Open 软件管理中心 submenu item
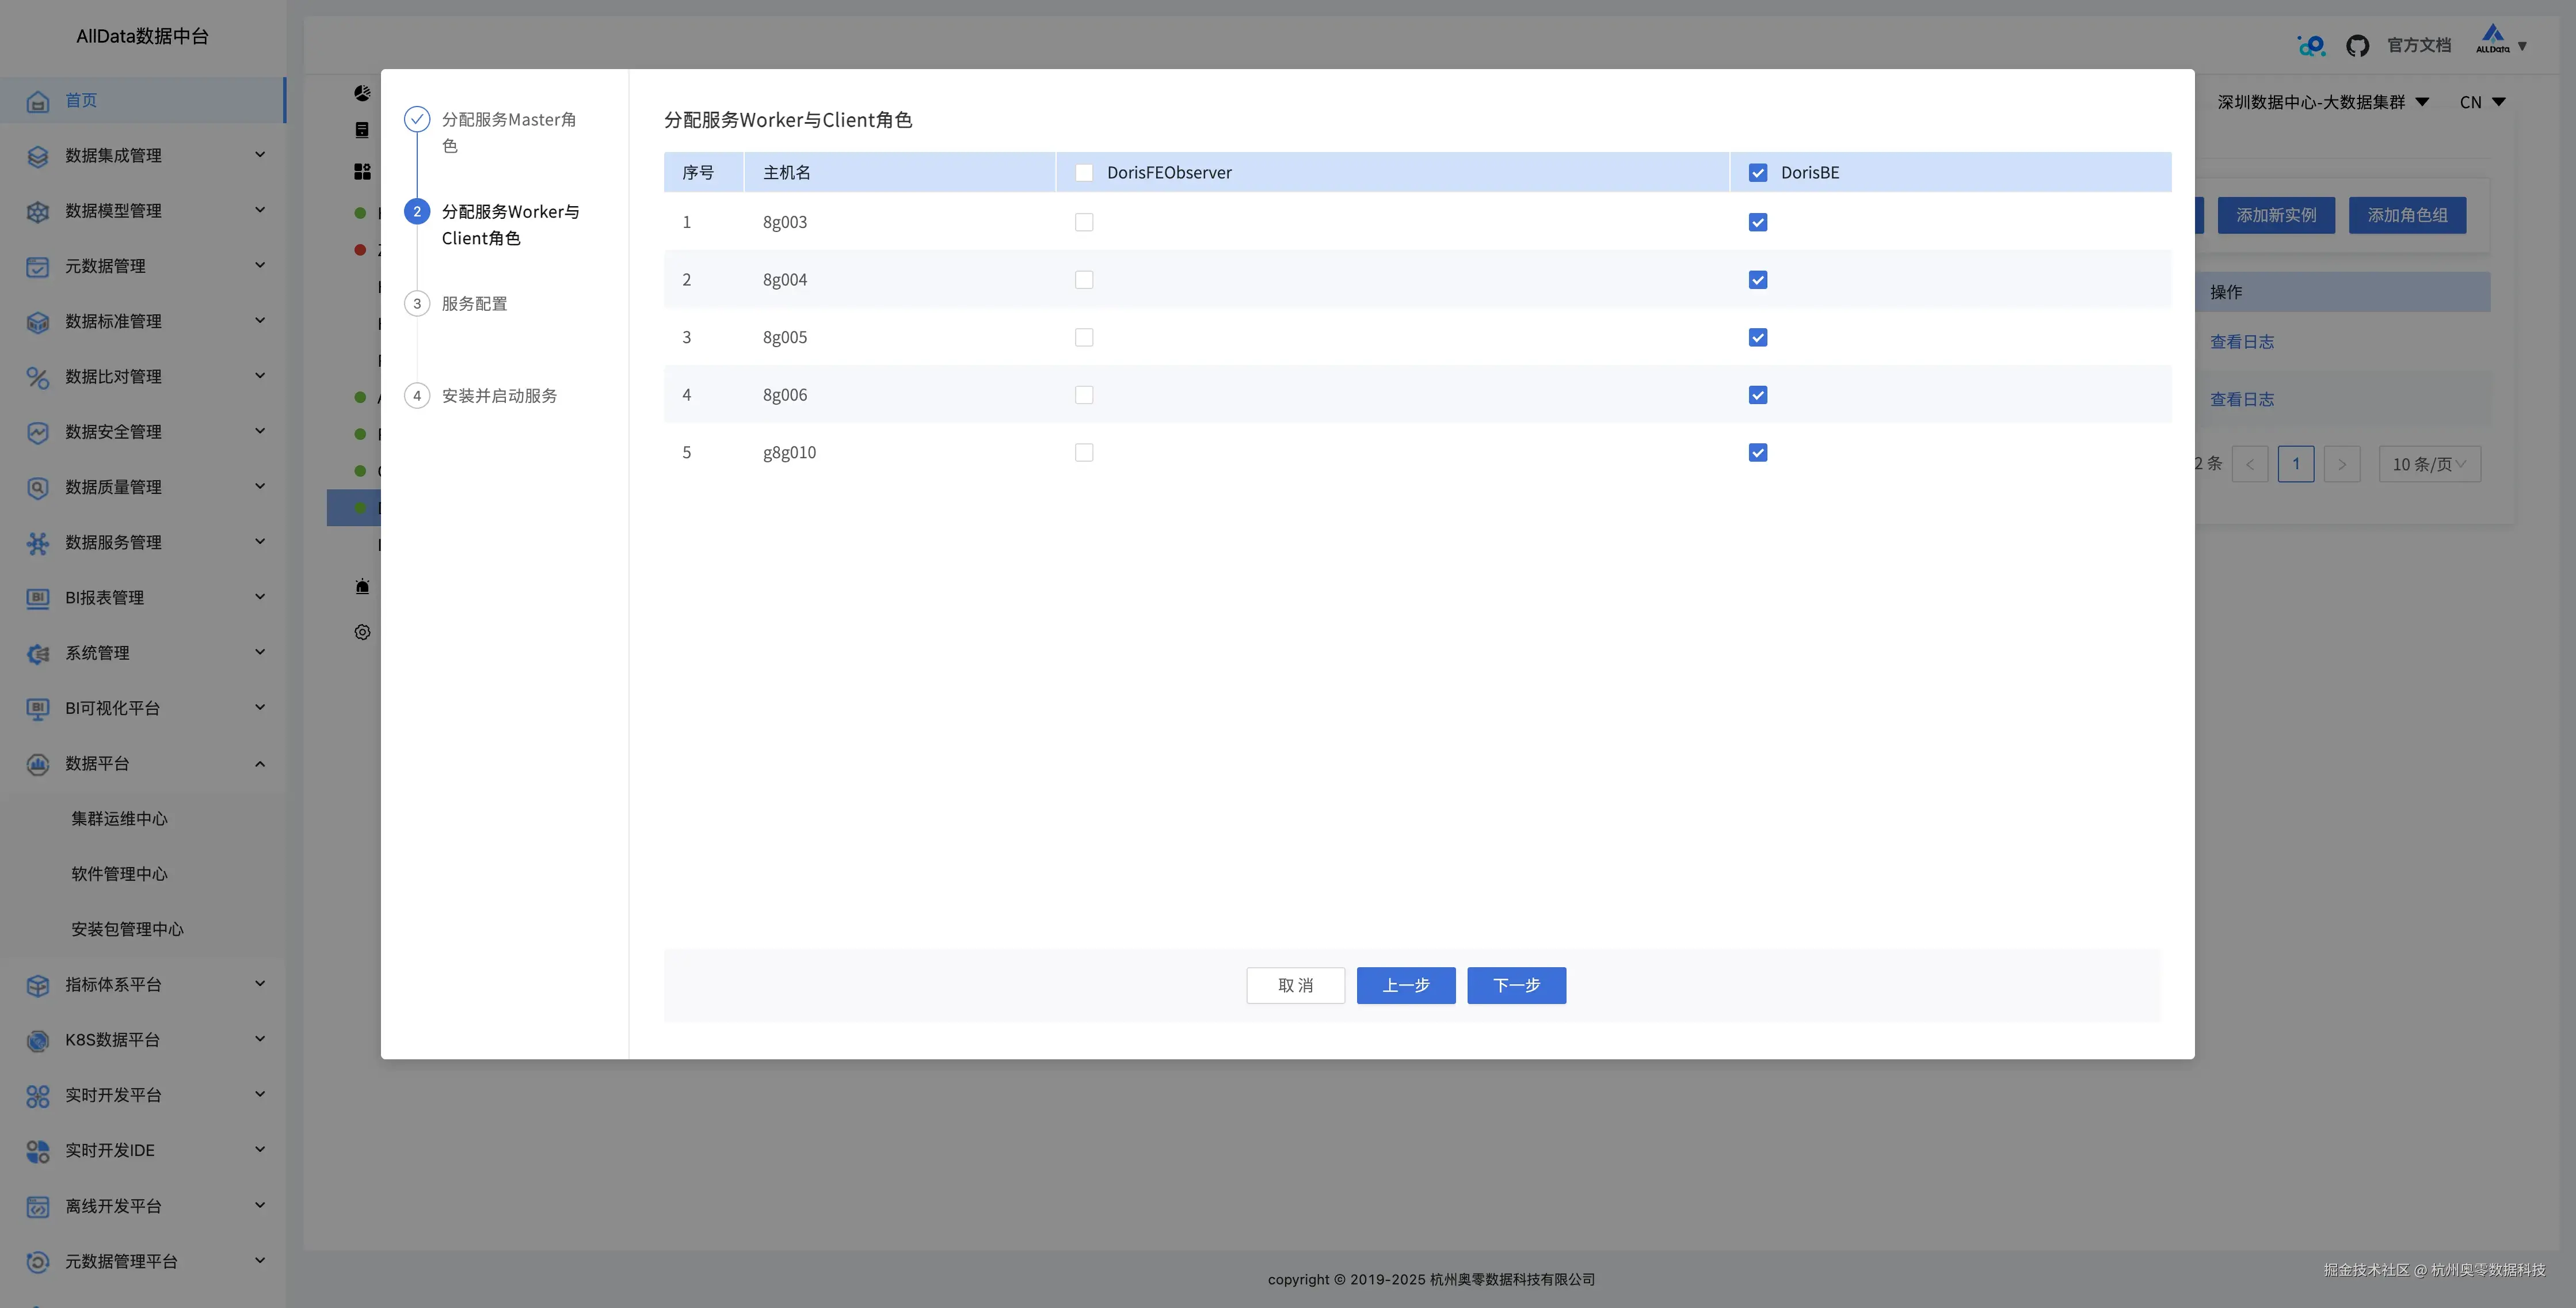The image size is (2576, 1308). [119, 874]
